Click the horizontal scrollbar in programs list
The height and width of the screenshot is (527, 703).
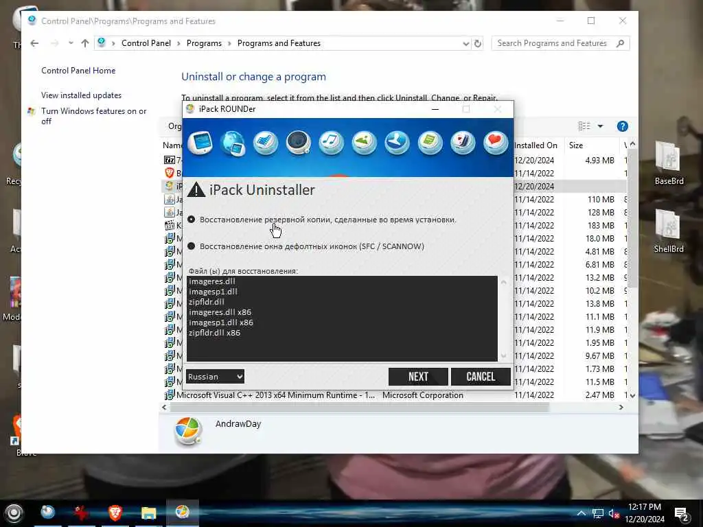pos(360,408)
